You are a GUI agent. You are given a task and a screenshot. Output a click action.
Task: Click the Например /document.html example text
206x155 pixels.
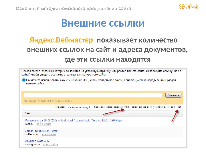[x=48, y=101]
